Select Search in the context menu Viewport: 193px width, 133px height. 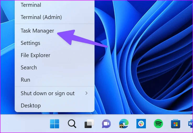pyautogui.click(x=54, y=68)
